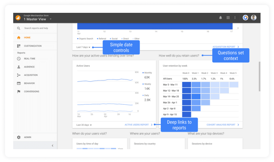Open the Last 7 days date dropdown

(83, 47)
